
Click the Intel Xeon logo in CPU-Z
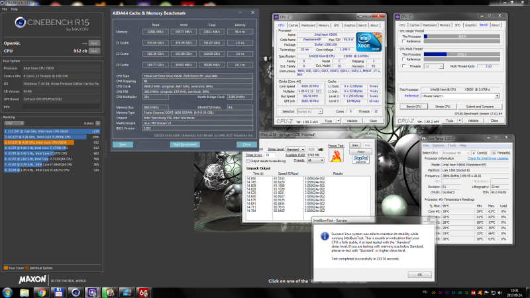click(x=368, y=42)
